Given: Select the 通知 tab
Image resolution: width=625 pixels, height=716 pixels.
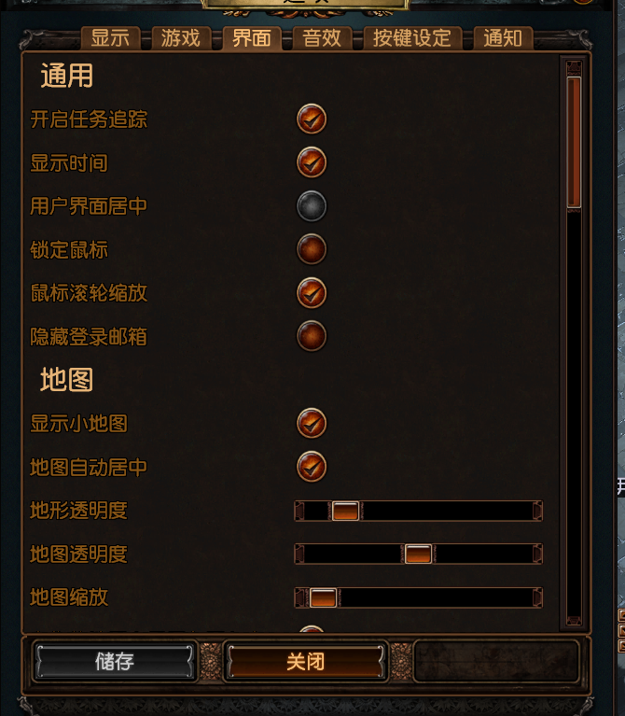Looking at the screenshot, I should point(503,38).
